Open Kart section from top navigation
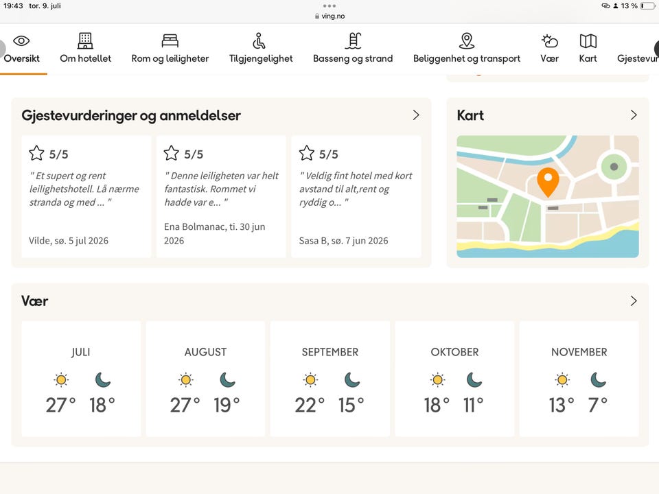This screenshot has height=494, width=659. tap(588, 49)
